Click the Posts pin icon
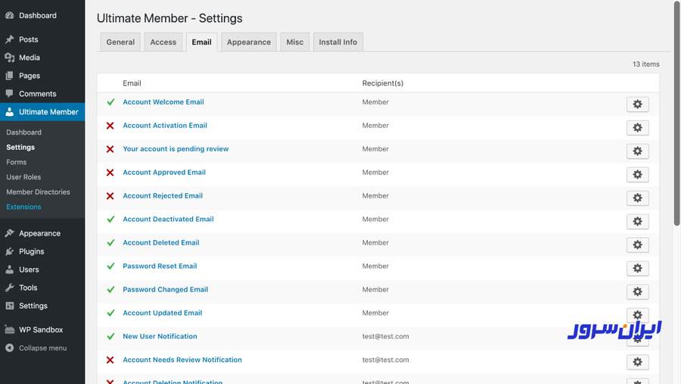Image resolution: width=681 pixels, height=384 pixels. point(10,39)
